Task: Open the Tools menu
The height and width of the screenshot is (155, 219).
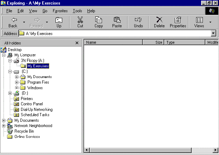Action: pyautogui.click(x=77, y=11)
